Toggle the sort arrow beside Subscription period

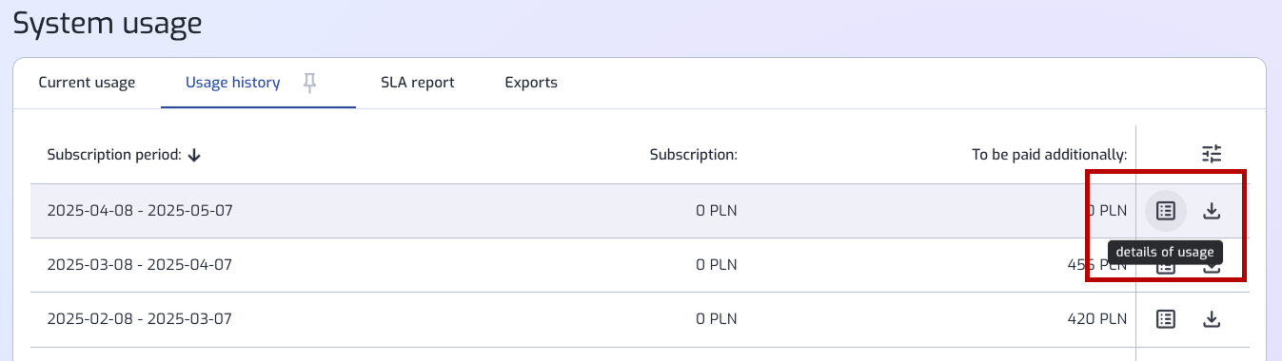194,155
